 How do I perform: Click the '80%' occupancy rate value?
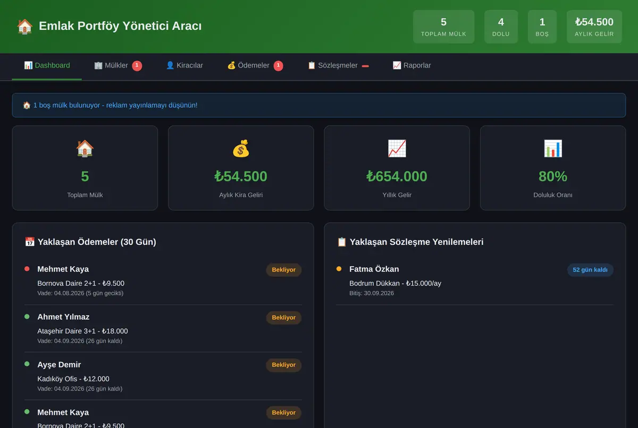click(x=553, y=176)
